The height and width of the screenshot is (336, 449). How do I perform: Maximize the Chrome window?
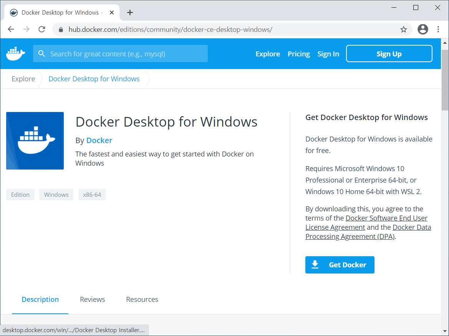pos(416,8)
